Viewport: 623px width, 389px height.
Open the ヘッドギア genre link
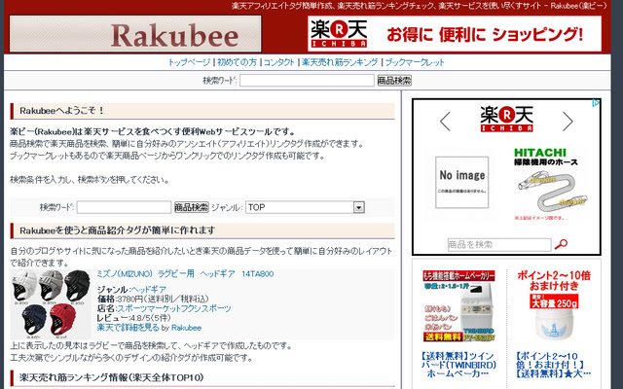[149, 290]
